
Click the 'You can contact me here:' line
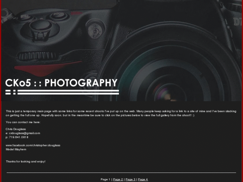[x=23, y=122]
